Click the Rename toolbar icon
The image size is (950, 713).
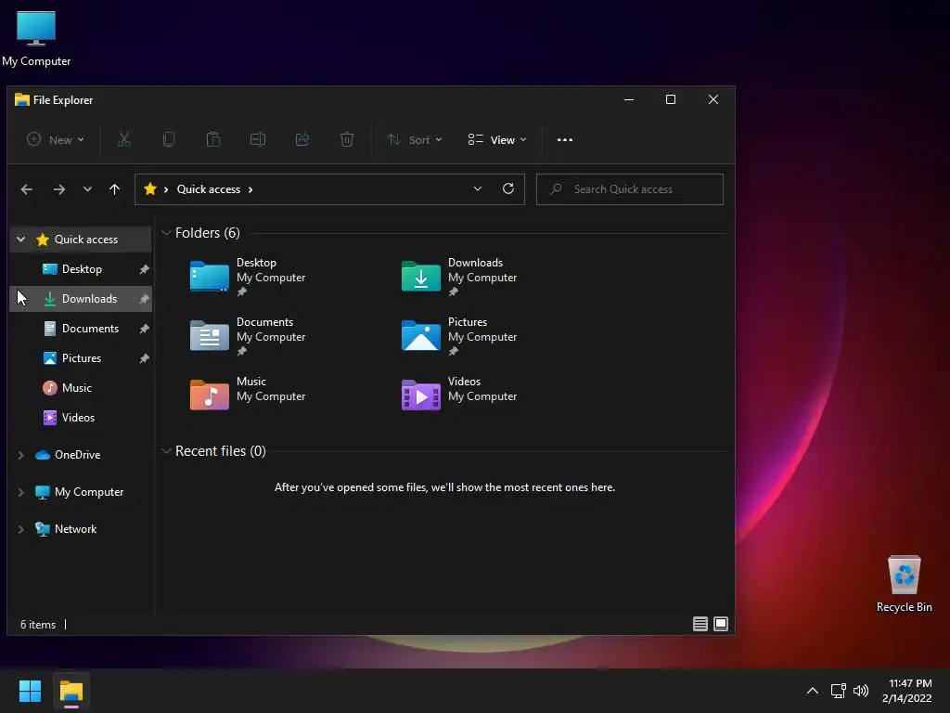[258, 139]
